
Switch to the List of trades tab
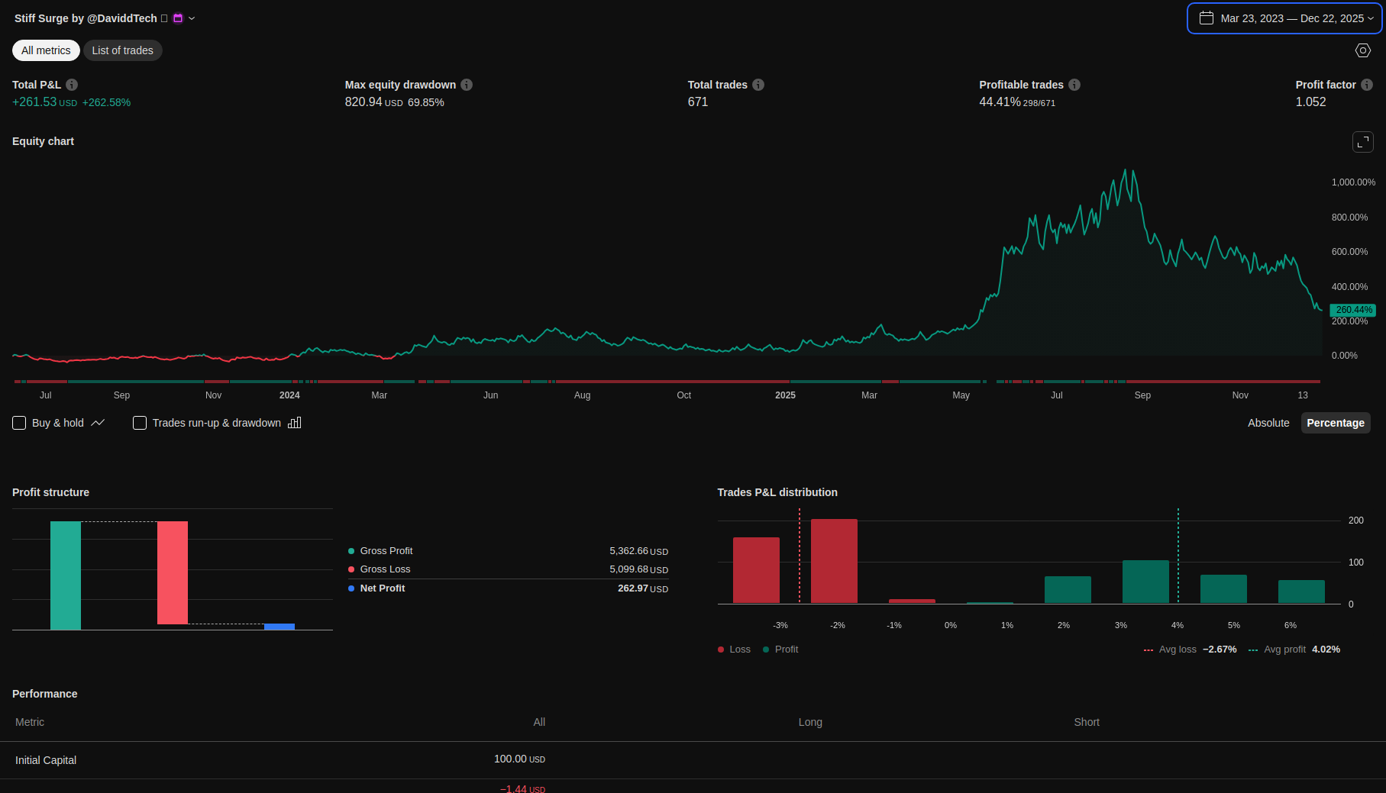tap(123, 50)
